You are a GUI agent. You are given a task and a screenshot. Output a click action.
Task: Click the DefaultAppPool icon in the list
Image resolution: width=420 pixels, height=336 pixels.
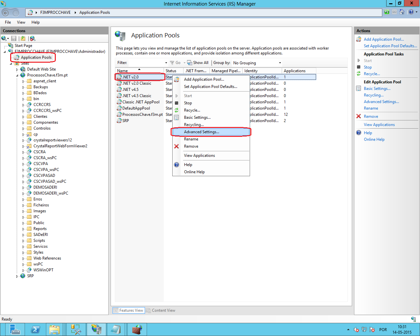(119, 108)
